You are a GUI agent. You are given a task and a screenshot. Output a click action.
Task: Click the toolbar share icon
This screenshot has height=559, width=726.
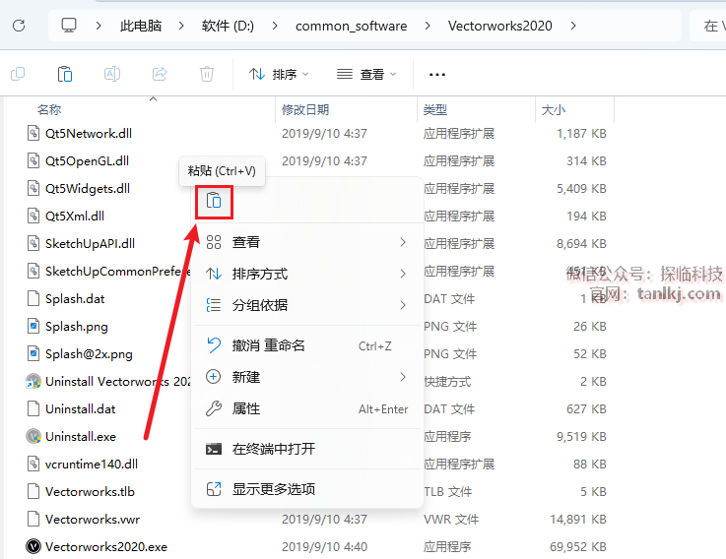160,74
